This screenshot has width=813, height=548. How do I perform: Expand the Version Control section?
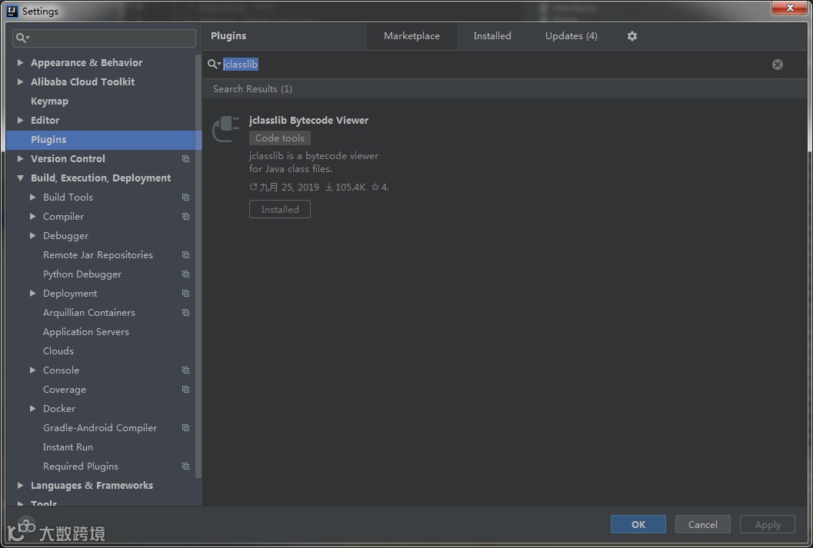20,158
